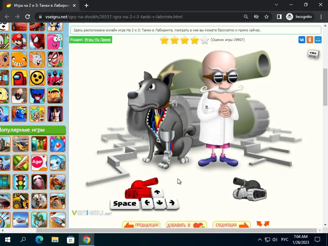
Task: Open the Windows Start menu
Action: click(8, 240)
